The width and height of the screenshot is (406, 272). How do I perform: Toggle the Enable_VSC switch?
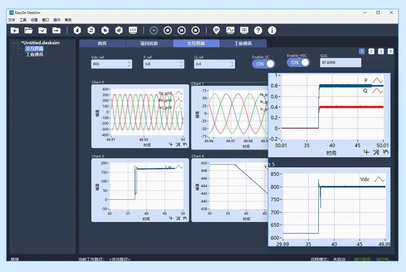coord(298,63)
